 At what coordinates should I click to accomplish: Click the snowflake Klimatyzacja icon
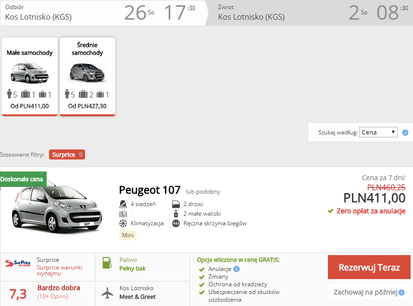tap(123, 223)
